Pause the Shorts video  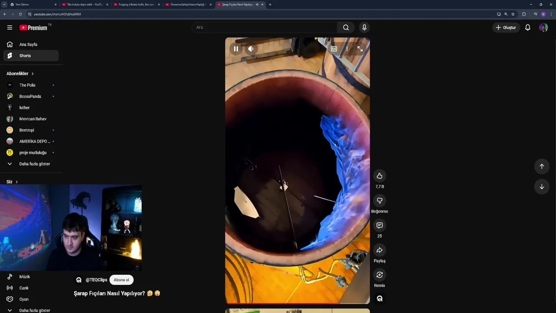pyautogui.click(x=236, y=49)
